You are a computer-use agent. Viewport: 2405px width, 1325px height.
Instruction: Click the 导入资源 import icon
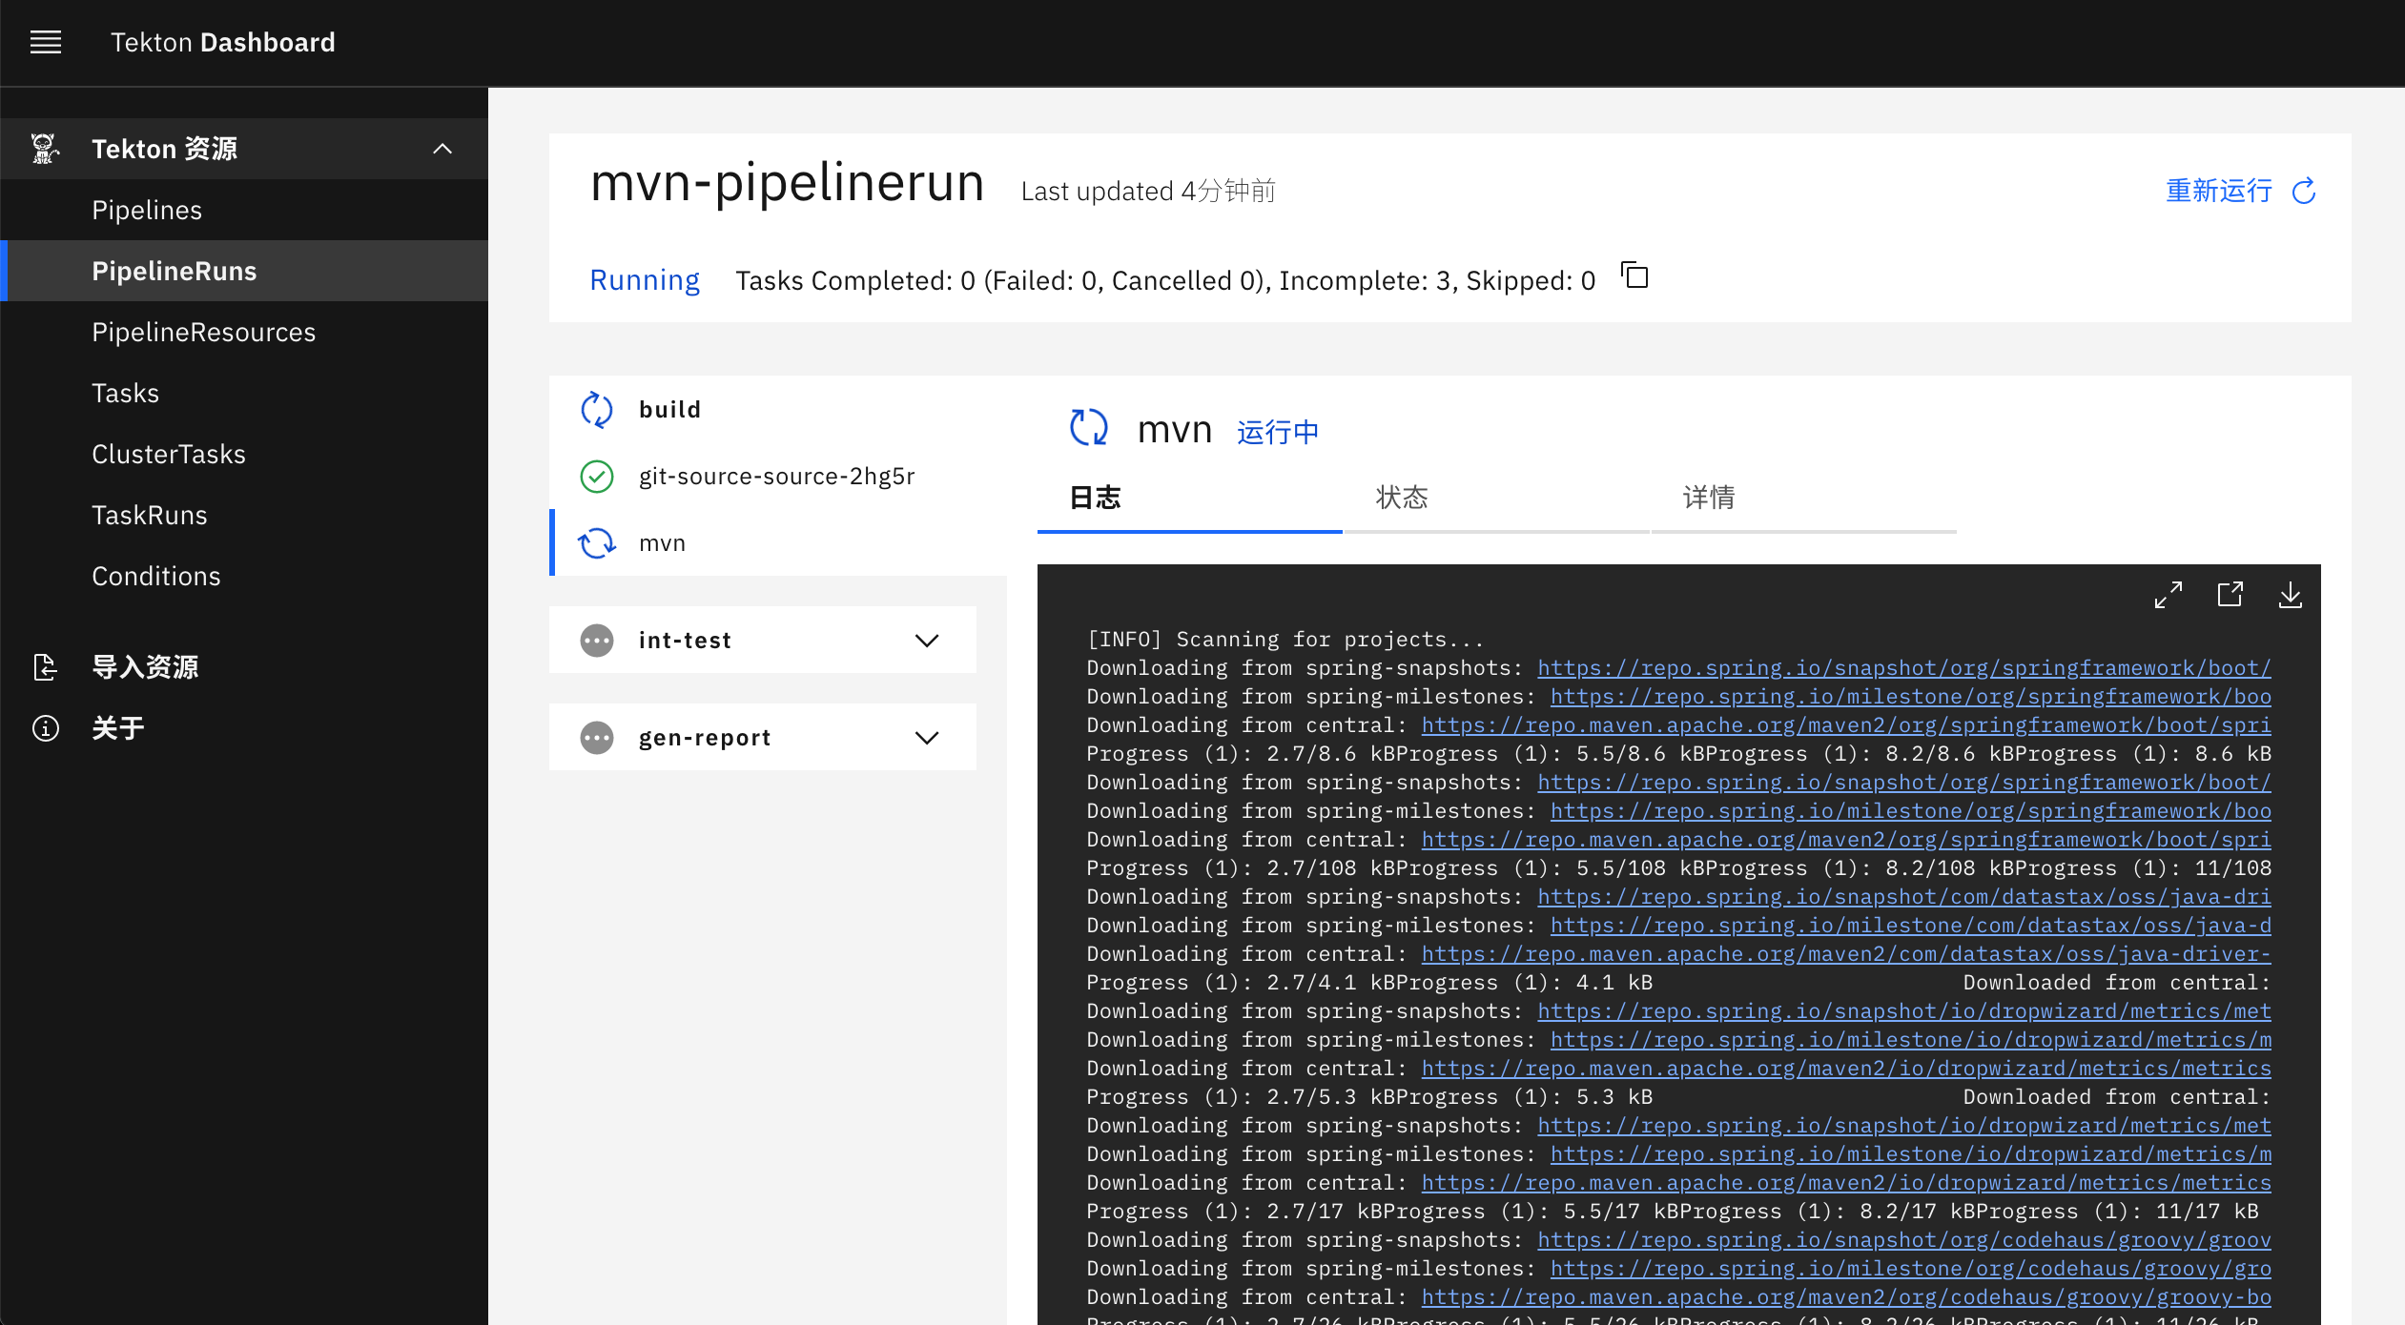[45, 667]
